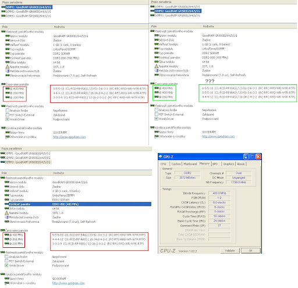Click the OK button in CPU-Z

(250, 251)
